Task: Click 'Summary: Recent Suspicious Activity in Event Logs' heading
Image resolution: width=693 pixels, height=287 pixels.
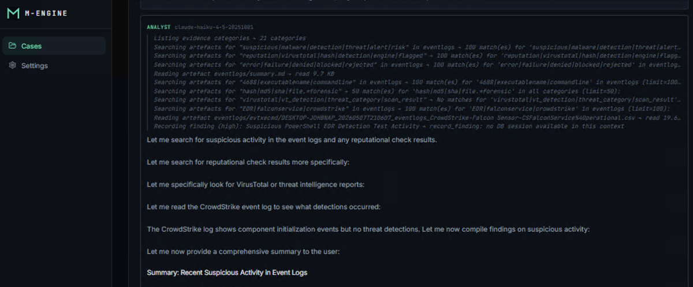Action: [227, 272]
